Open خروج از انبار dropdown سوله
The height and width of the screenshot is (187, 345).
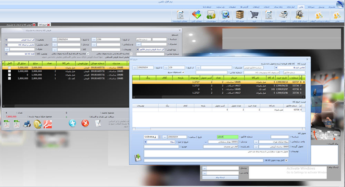(x=146, y=142)
